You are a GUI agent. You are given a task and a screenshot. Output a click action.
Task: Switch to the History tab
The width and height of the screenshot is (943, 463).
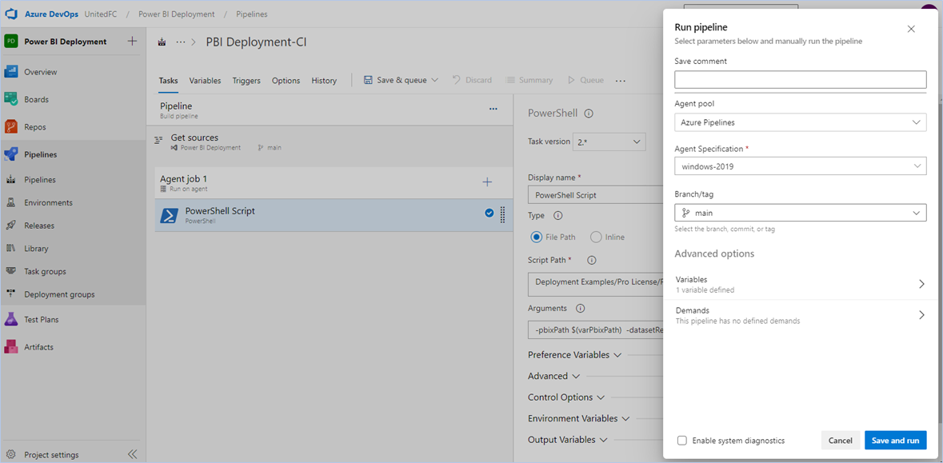click(x=324, y=81)
